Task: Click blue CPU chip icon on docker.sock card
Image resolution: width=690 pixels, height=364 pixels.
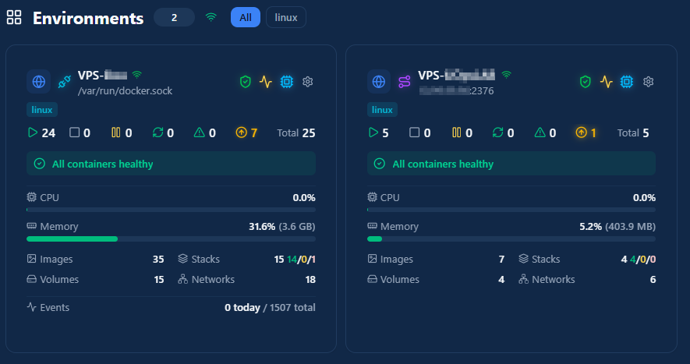Action: point(287,82)
